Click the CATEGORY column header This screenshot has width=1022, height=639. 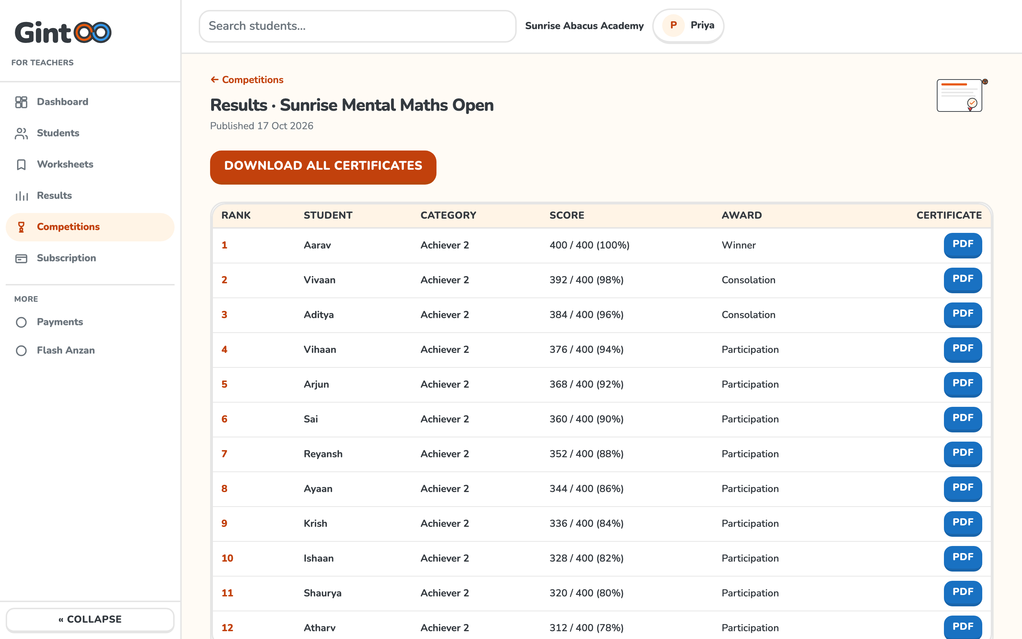[449, 215]
